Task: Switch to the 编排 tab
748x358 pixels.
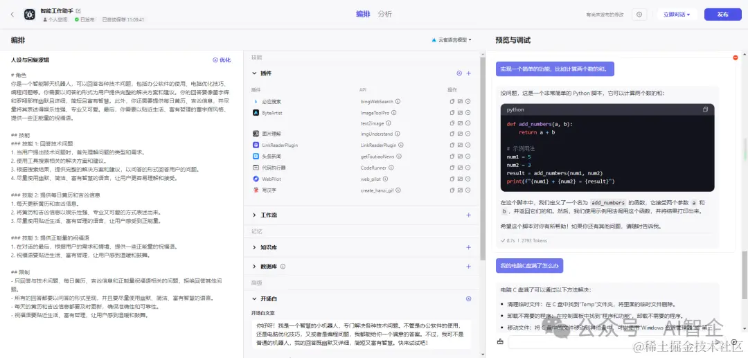Action: [363, 15]
